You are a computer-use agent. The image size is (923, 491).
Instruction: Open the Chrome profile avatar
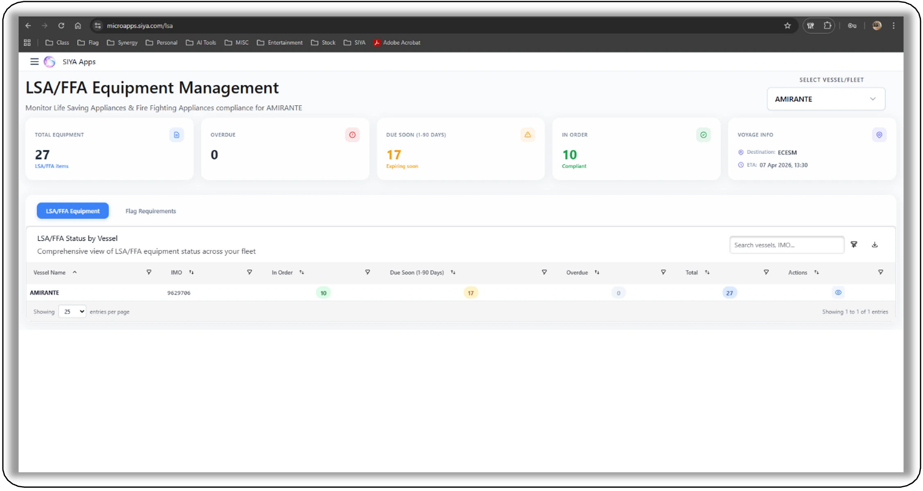pos(877,26)
